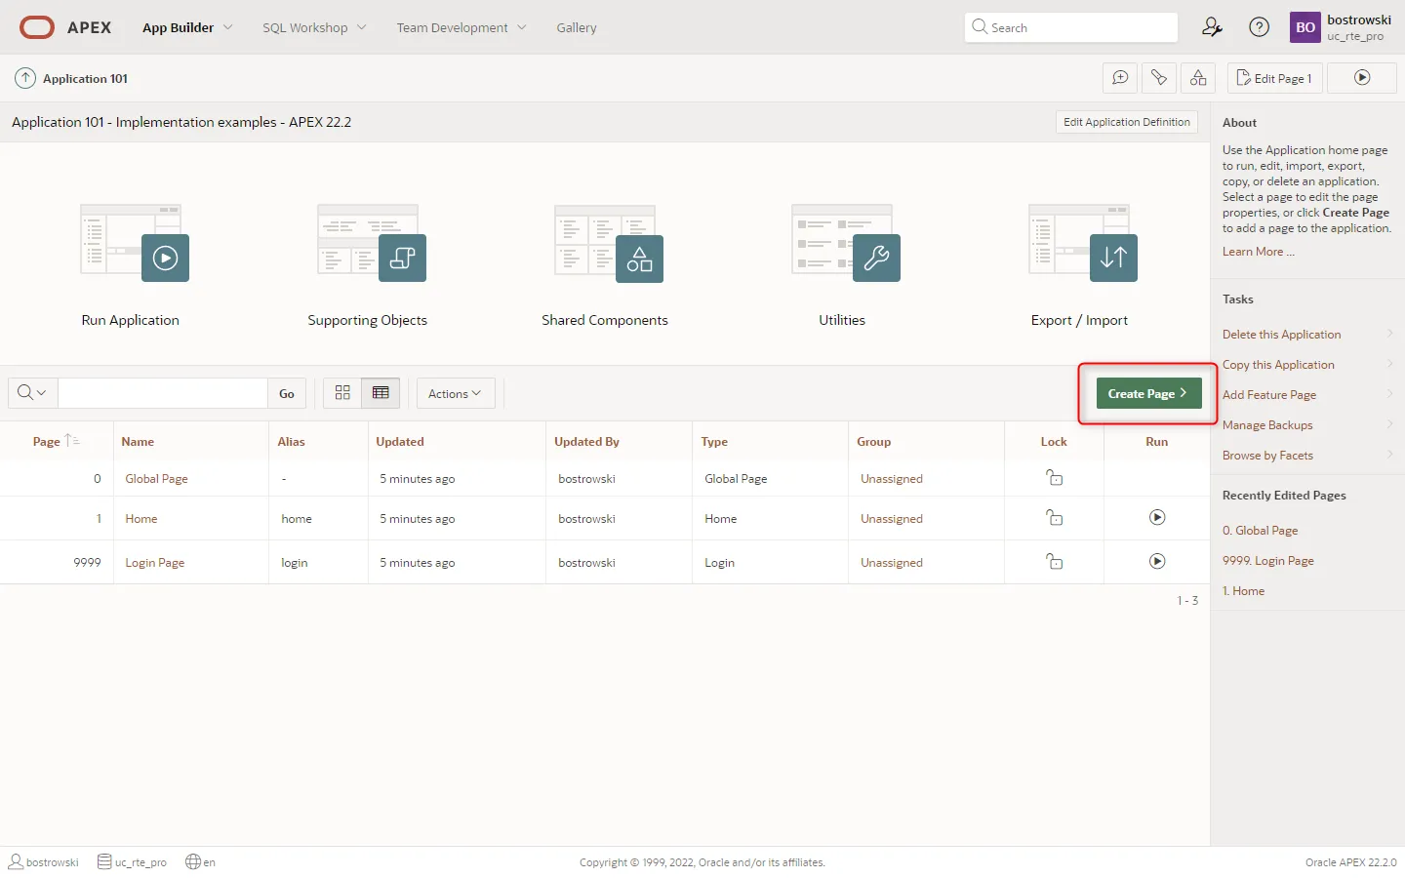Viewport: 1405px width, 878px height.
Task: Click the help question mark icon
Action: tap(1260, 27)
